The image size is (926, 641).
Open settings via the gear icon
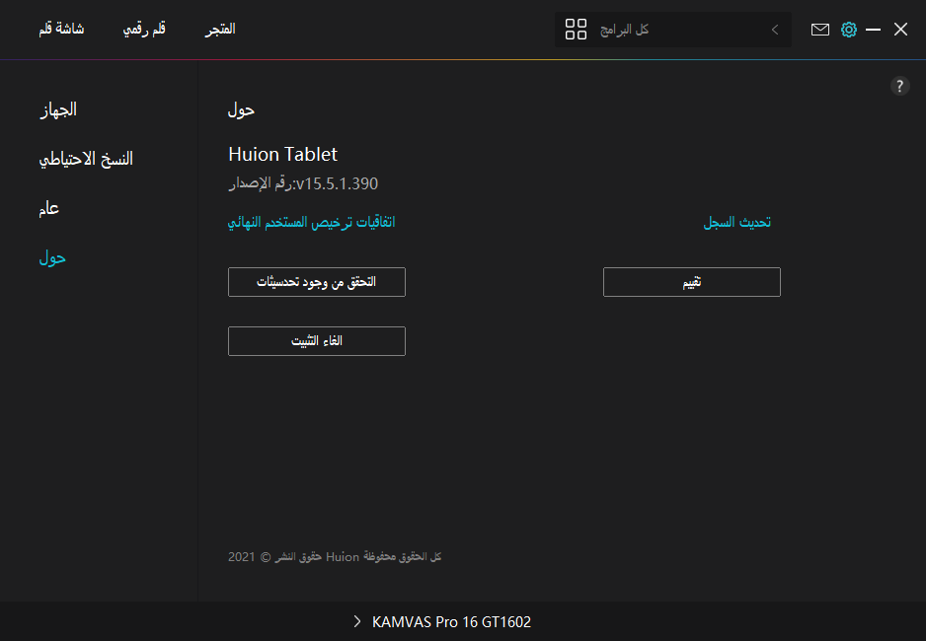click(x=849, y=30)
